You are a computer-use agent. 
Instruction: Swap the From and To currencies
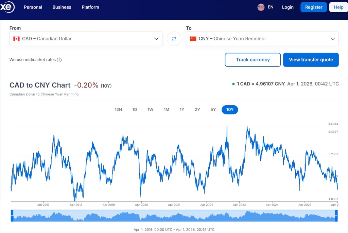tap(174, 39)
